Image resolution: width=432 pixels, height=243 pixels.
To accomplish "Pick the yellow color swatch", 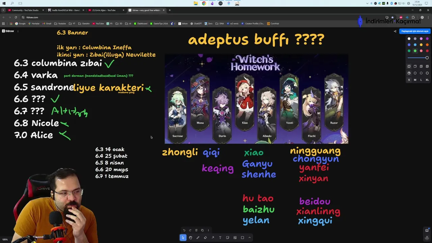I will 421,45.
